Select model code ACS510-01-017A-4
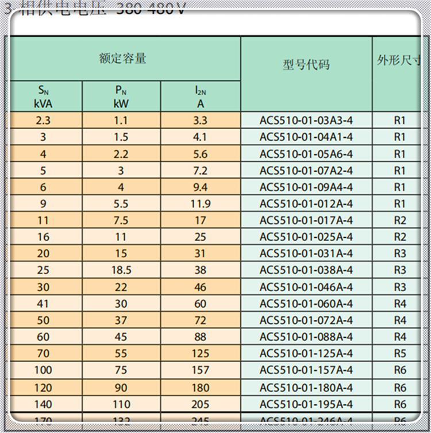 [x=306, y=221]
